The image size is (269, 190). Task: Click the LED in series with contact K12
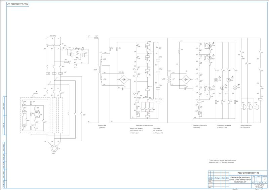222,88
